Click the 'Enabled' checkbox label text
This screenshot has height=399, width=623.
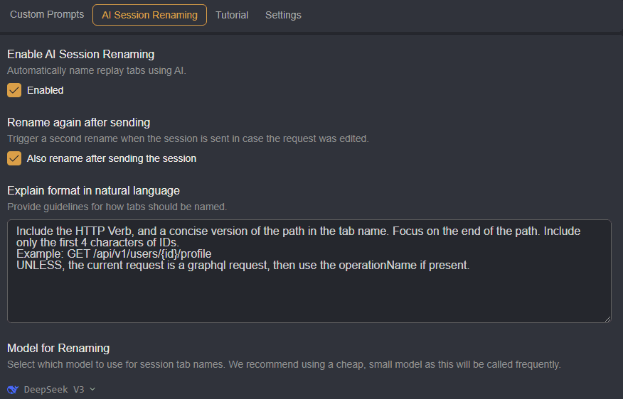[x=45, y=90]
